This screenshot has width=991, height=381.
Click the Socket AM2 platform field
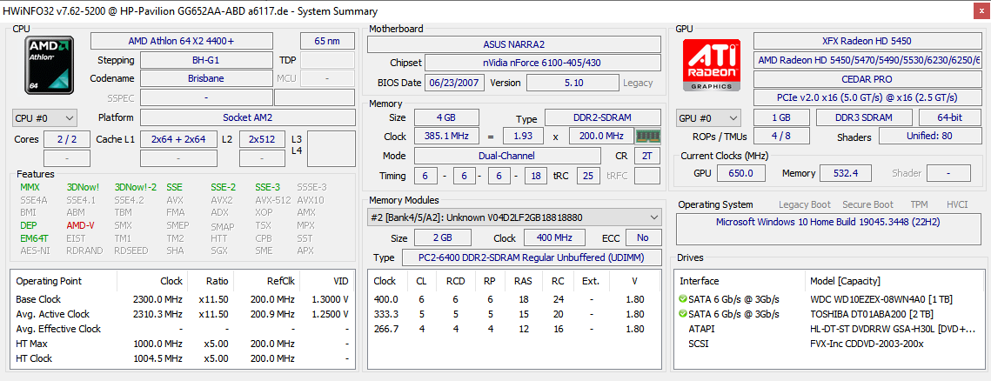click(247, 118)
